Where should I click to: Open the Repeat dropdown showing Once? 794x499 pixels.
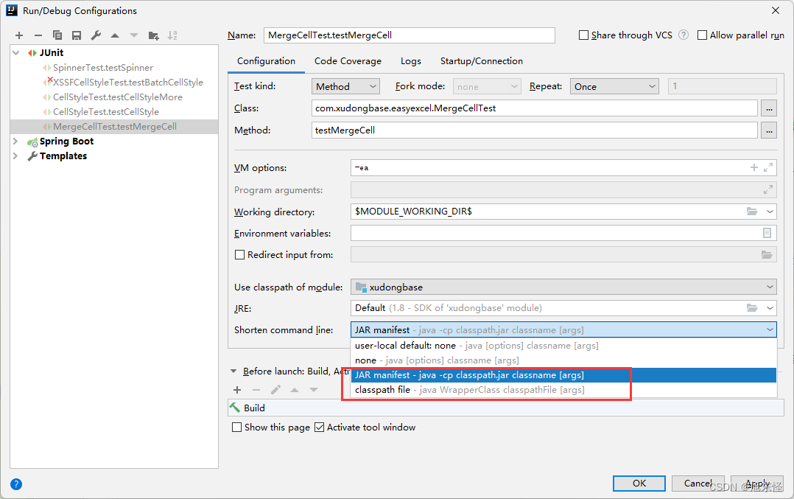click(614, 86)
